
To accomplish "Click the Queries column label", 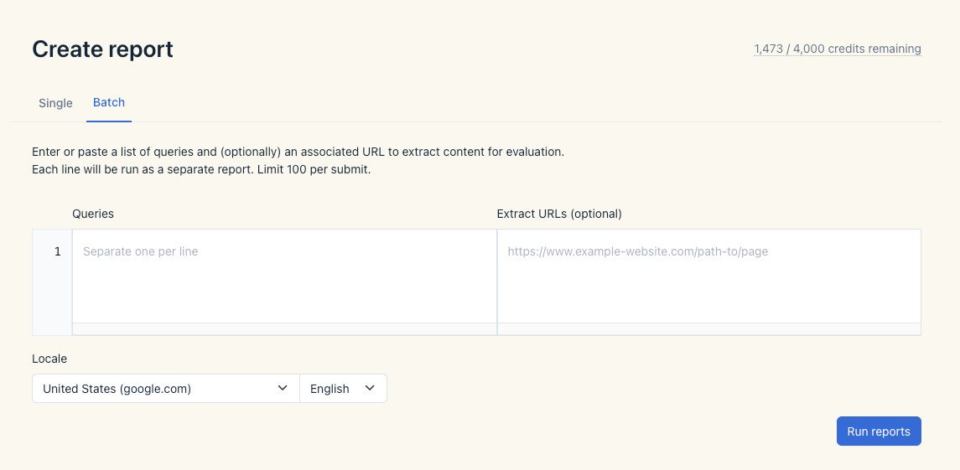I will click(93, 214).
